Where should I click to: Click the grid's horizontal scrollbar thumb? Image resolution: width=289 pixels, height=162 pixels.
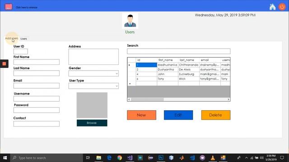(147, 99)
